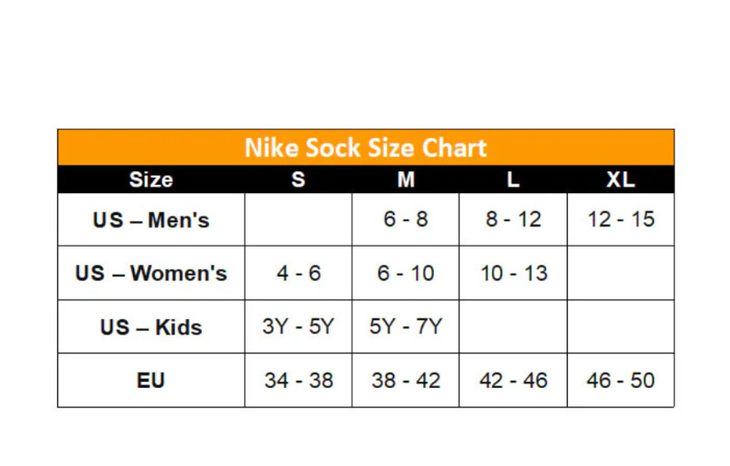
Task: Click the men's large 8 - 12 cell
Action: click(x=514, y=219)
